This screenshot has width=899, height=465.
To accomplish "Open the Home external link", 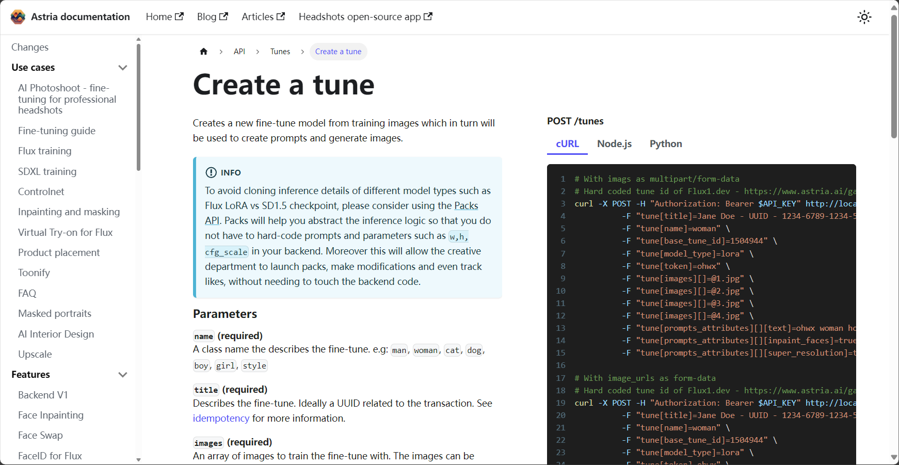I will pos(165,17).
